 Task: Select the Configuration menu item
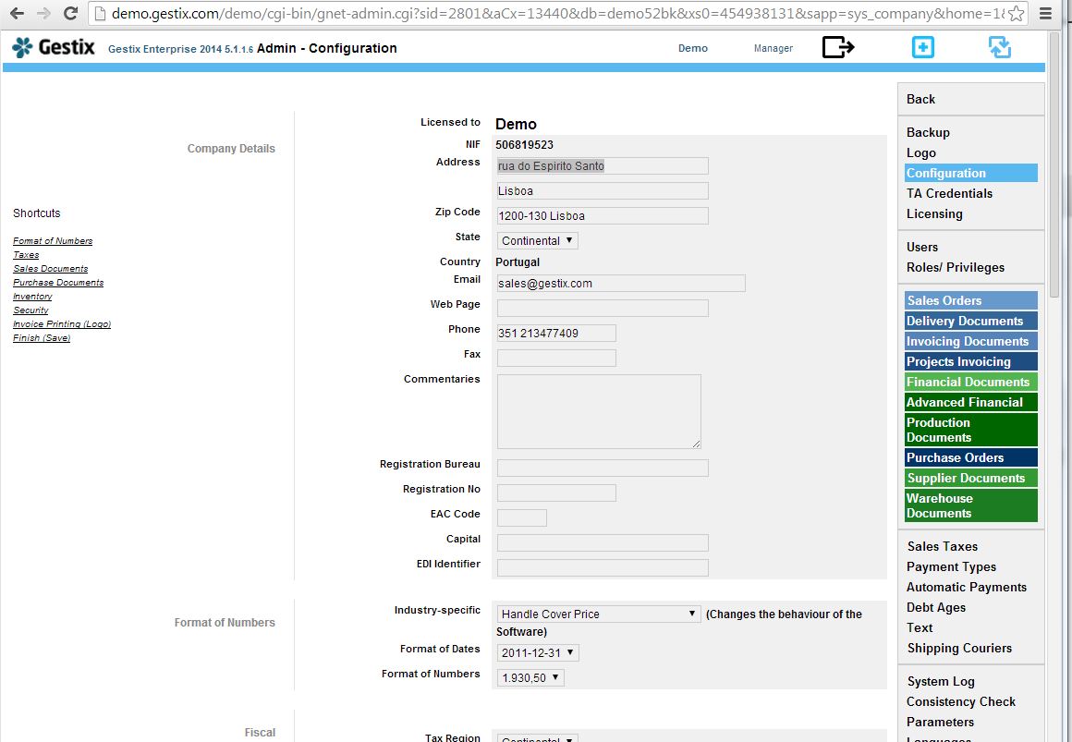(971, 173)
